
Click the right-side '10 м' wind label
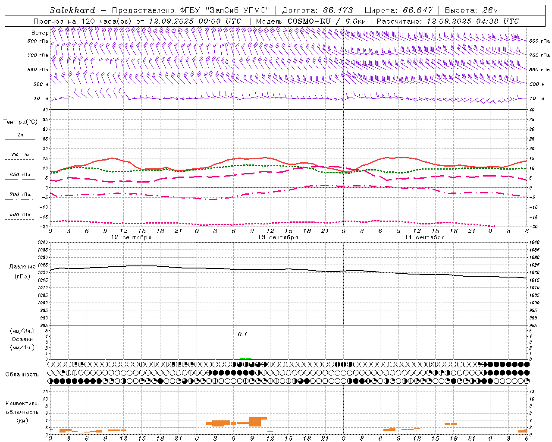(537, 98)
